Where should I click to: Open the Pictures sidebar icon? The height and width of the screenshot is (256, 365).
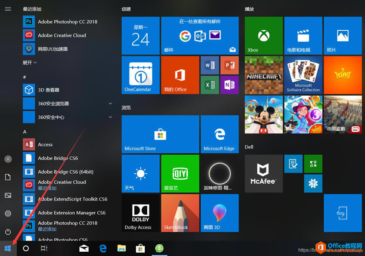8,195
